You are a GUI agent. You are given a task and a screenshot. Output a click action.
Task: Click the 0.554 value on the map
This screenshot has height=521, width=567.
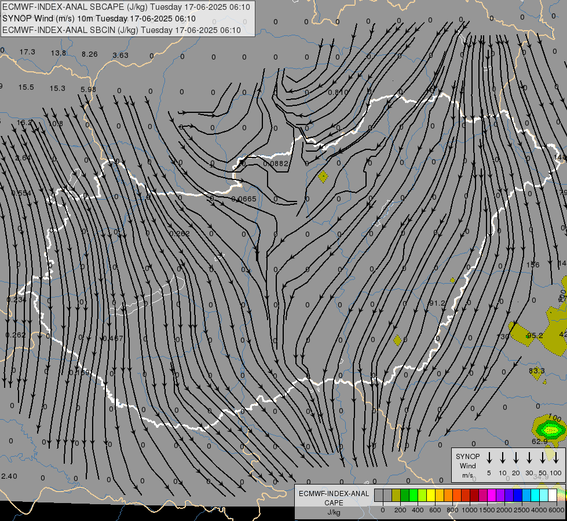pyautogui.click(x=21, y=193)
